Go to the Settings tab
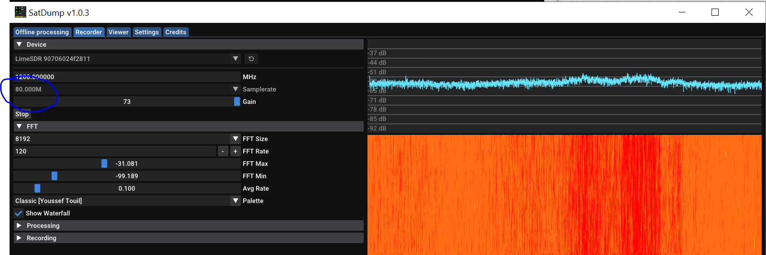The width and height of the screenshot is (766, 255). 147,32
